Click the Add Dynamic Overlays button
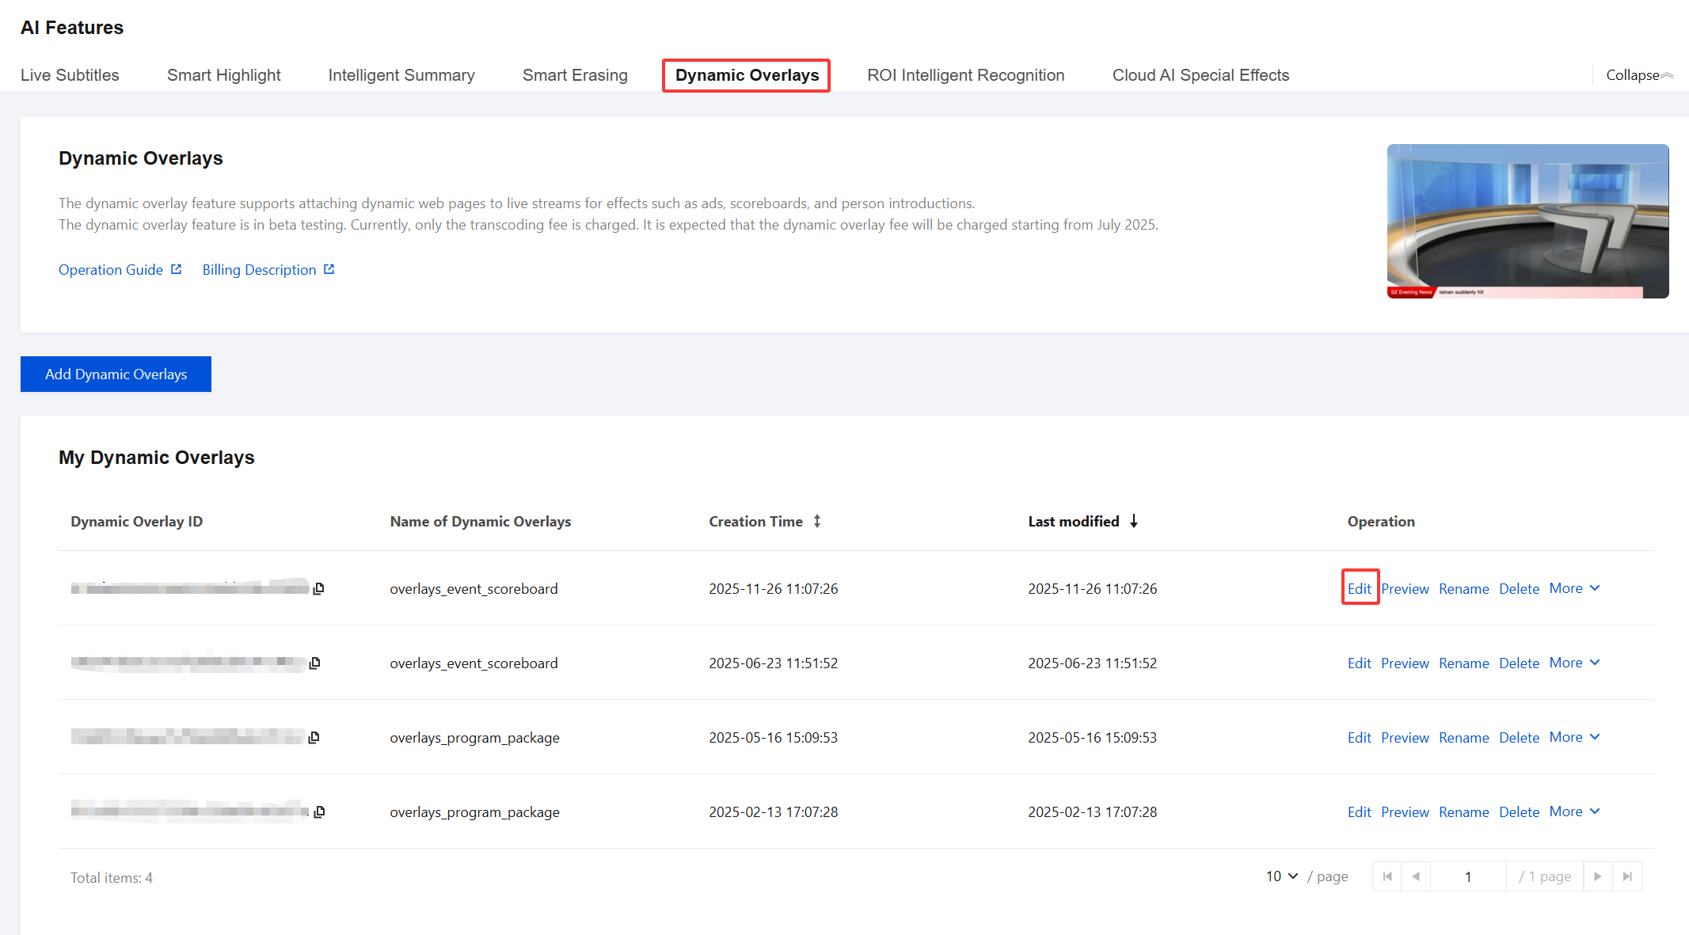Viewport: 1689px width, 935px height. point(116,374)
